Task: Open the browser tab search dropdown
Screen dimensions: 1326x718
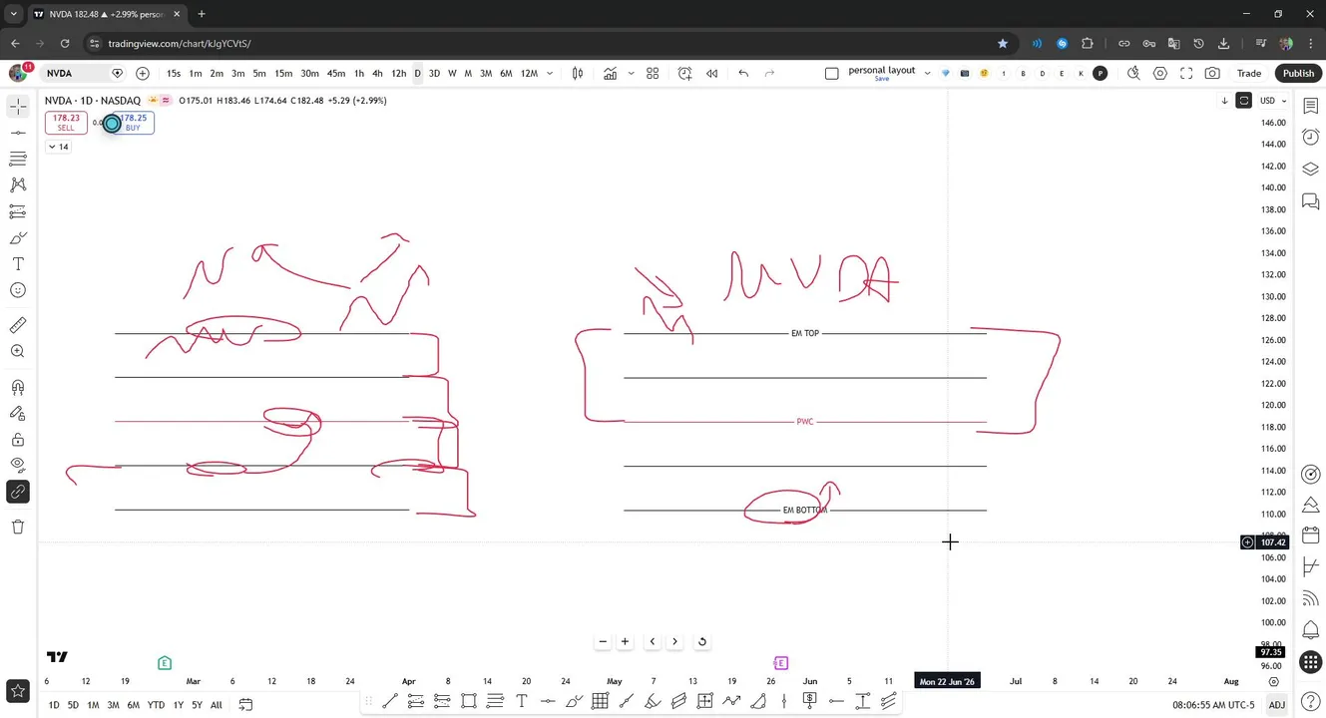Action: [14, 14]
